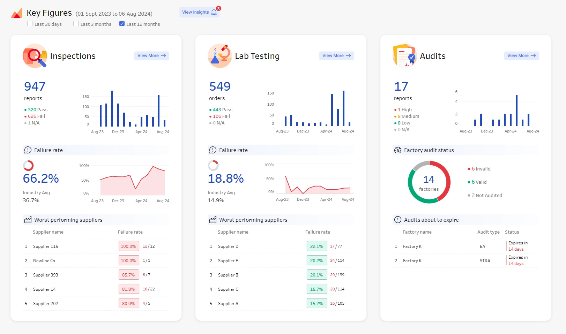The image size is (566, 334).
Task: Select the 8 Low audit figure
Action: click(402, 123)
